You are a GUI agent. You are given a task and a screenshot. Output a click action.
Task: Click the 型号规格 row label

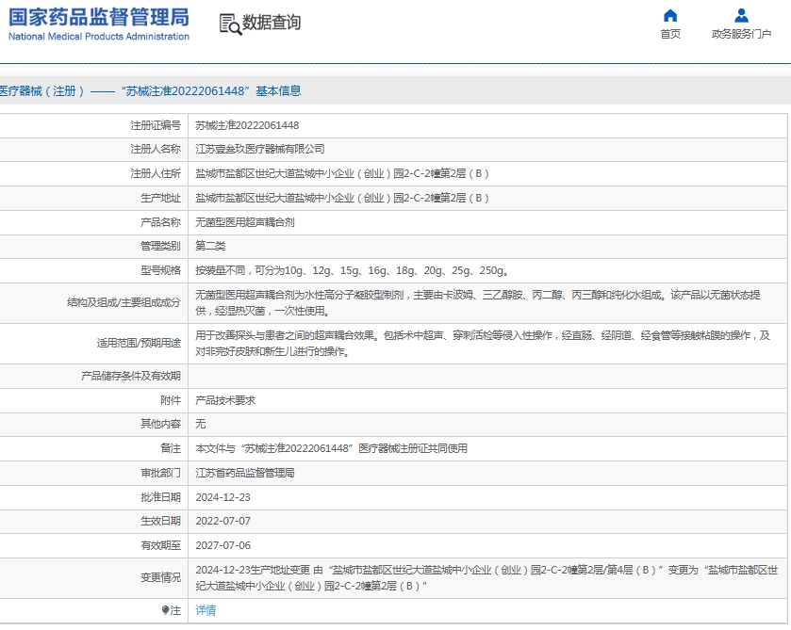pos(160,270)
